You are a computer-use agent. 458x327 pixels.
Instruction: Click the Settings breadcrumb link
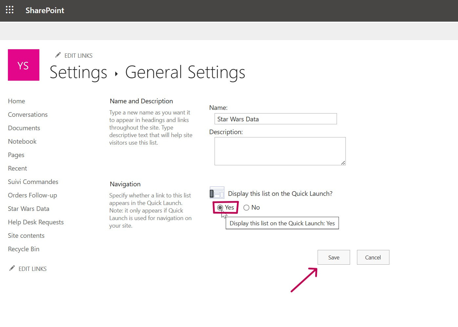[x=78, y=72]
